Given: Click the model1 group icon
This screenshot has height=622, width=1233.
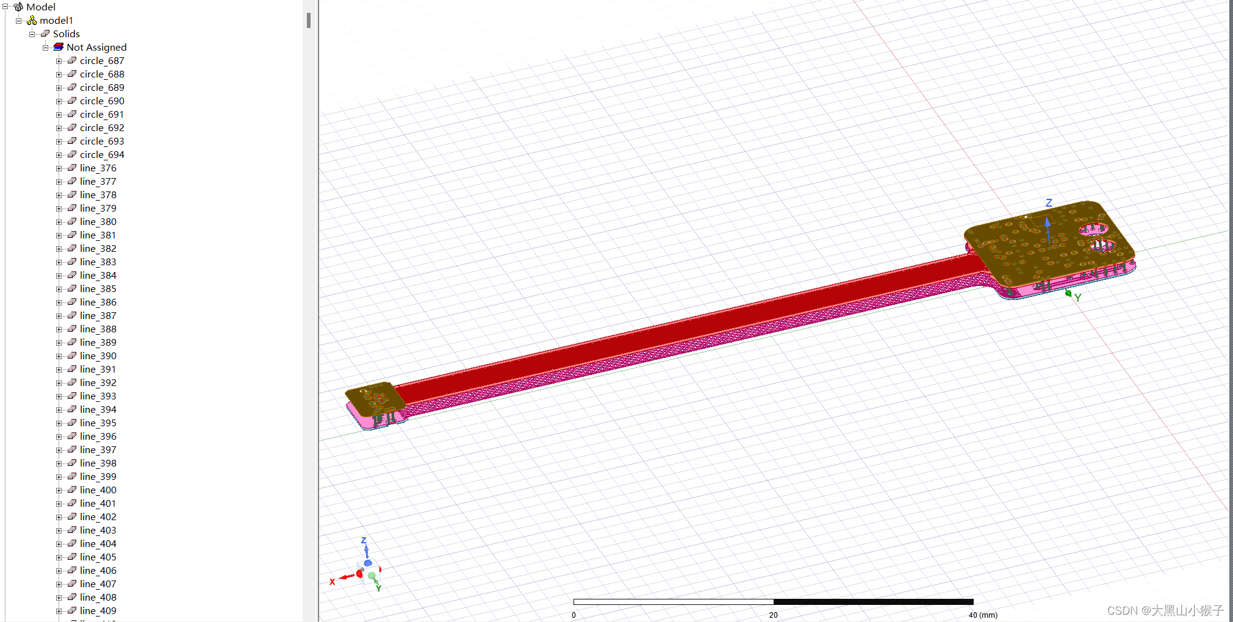Looking at the screenshot, I should [32, 20].
